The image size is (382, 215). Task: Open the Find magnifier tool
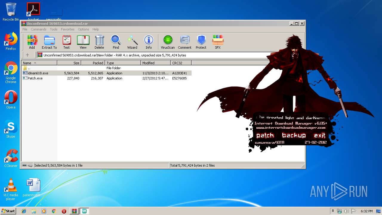point(116,42)
